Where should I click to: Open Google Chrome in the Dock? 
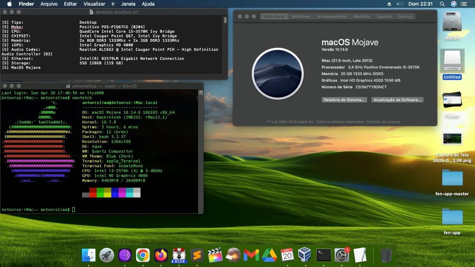143,255
